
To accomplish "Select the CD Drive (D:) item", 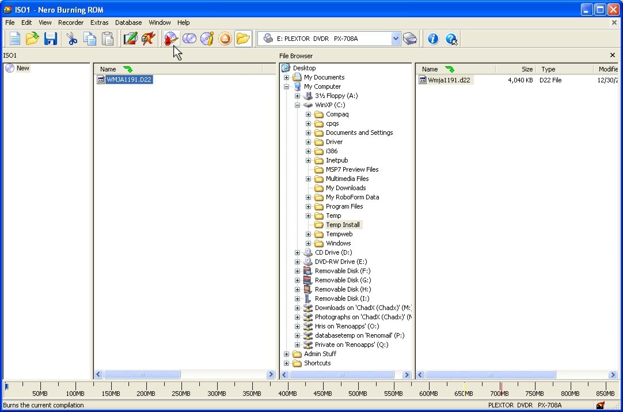I will pyautogui.click(x=333, y=252).
